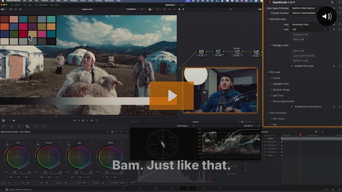The height and width of the screenshot is (192, 342).
Task: Add keyframe for Enable Film Look
Action: [x=334, y=66]
